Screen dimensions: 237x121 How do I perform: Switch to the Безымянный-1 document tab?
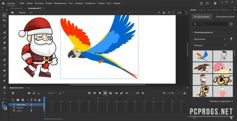coord(16,8)
